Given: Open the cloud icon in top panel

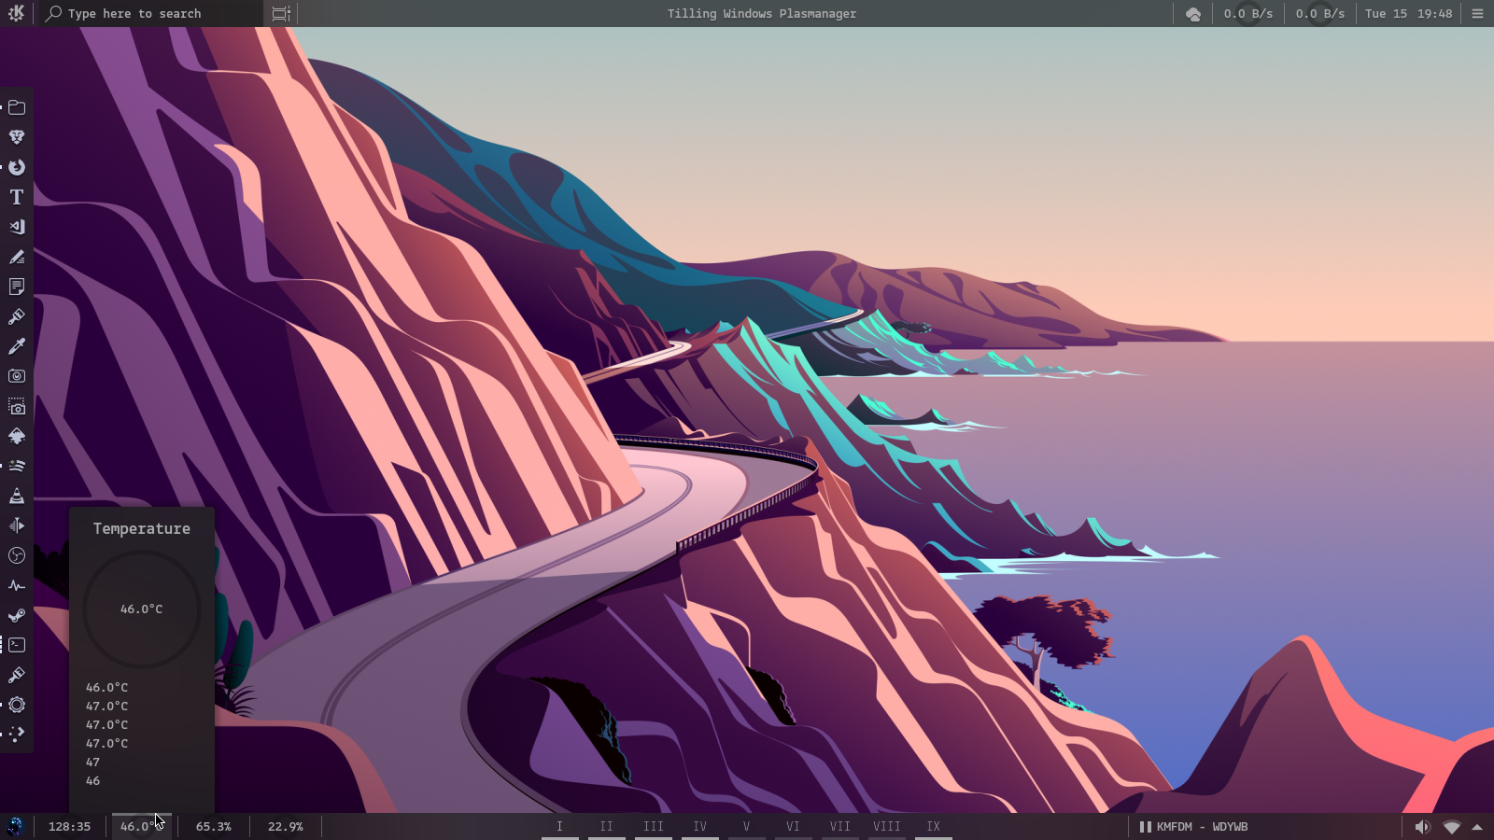Looking at the screenshot, I should pos(1193,14).
